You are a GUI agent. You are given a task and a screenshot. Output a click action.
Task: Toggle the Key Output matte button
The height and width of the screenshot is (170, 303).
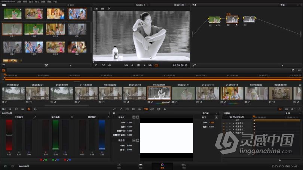[x=217, y=117]
